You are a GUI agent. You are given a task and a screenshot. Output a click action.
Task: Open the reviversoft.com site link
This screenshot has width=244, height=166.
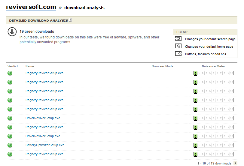click(31, 7)
